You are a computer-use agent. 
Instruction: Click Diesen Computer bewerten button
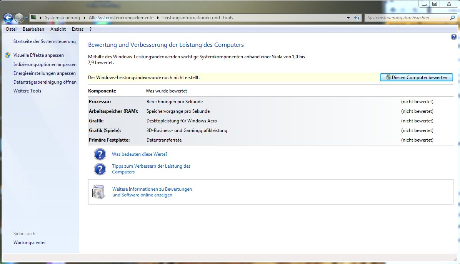coord(416,77)
